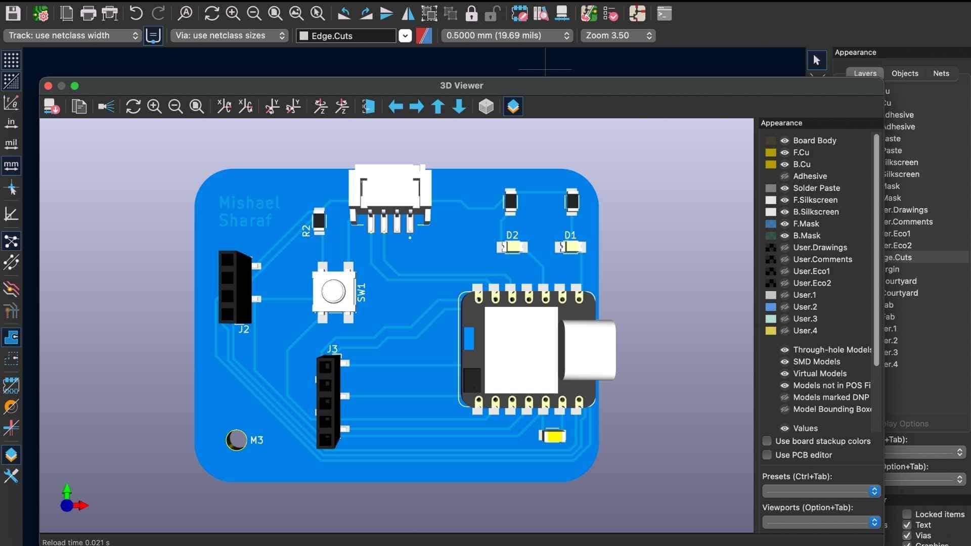This screenshot has height=546, width=971.
Task: Select millimeters unit icon in left toolbar
Action: (11, 165)
